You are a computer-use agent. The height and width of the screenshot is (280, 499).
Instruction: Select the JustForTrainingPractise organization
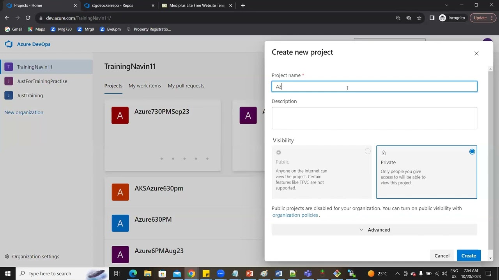46,81
